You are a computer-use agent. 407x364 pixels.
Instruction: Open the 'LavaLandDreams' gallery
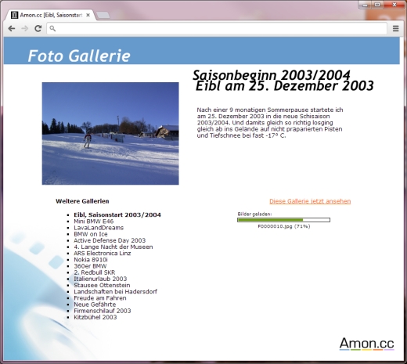99,228
